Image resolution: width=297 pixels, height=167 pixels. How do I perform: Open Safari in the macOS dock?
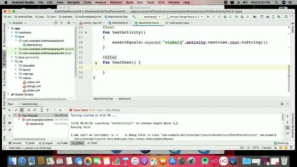point(22,161)
